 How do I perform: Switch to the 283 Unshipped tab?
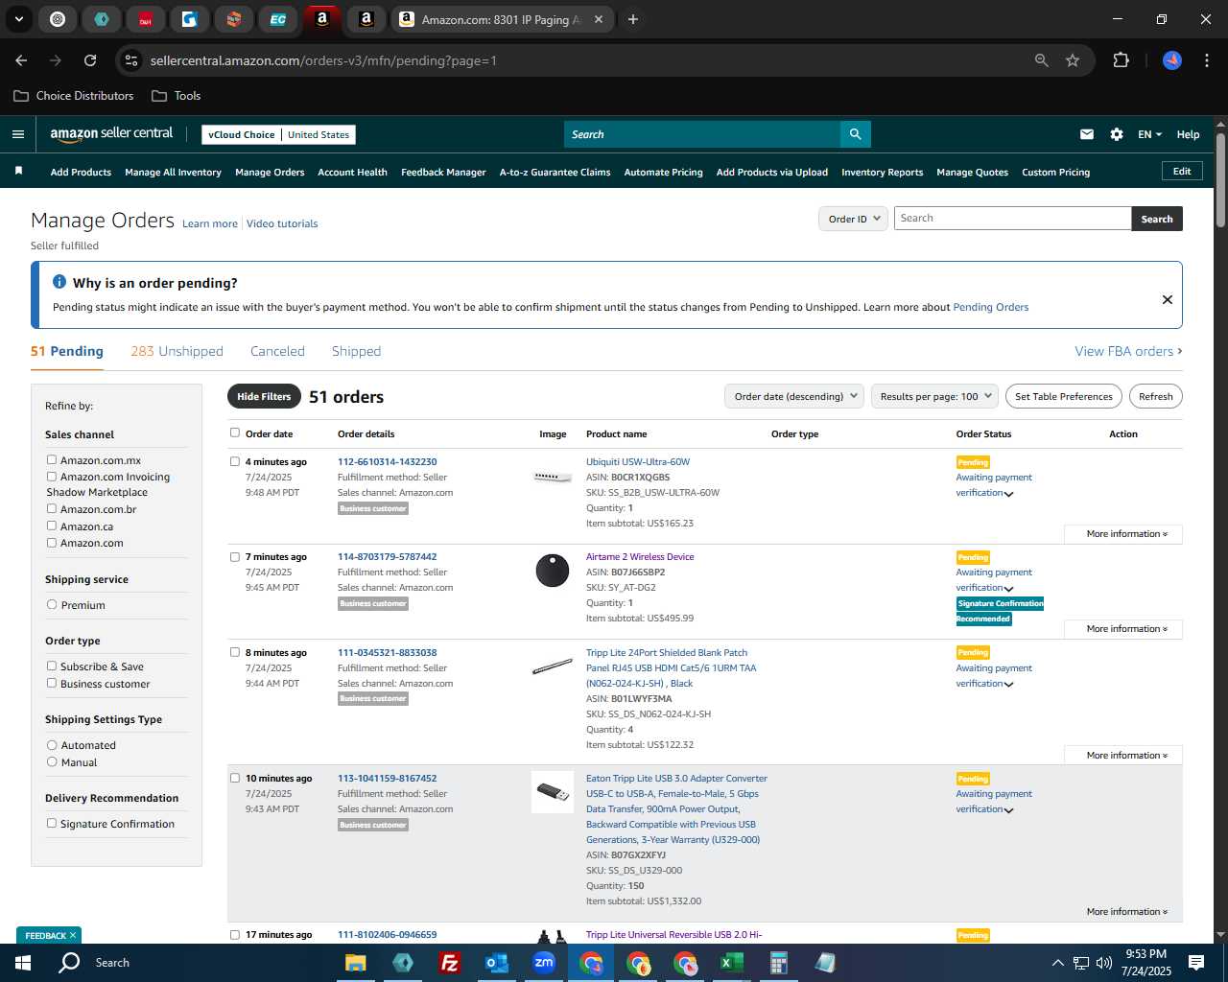177,351
